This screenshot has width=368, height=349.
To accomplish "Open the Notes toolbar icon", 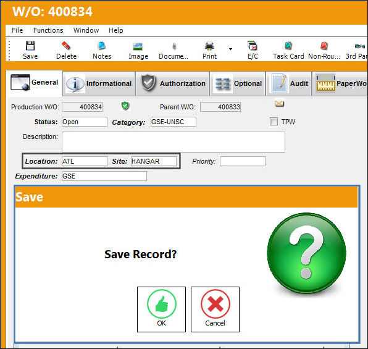I will tap(102, 50).
